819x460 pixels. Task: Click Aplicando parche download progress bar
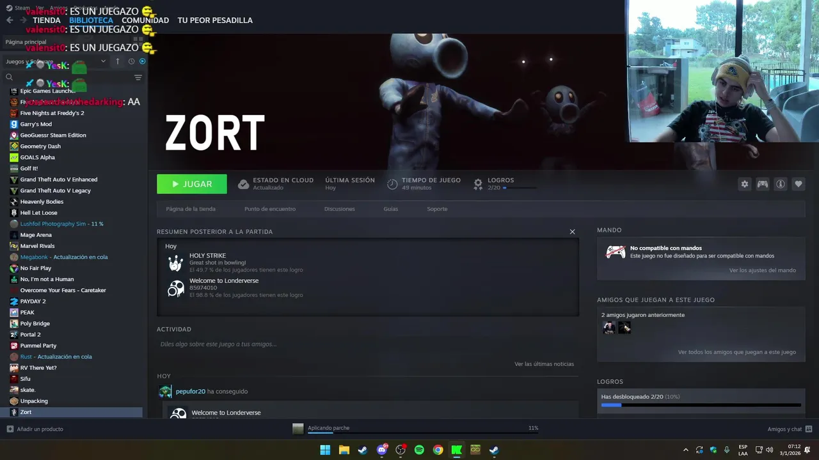tap(423, 433)
